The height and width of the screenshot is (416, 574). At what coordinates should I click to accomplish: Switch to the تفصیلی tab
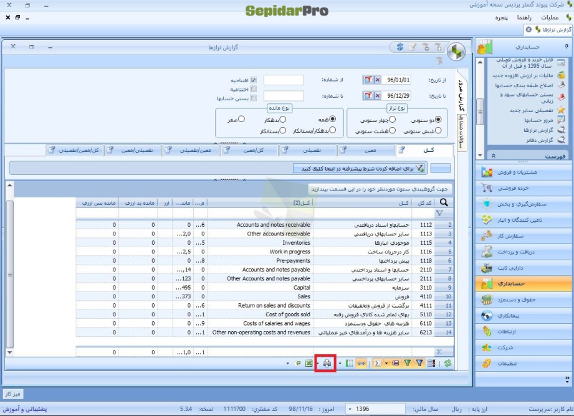click(307, 150)
